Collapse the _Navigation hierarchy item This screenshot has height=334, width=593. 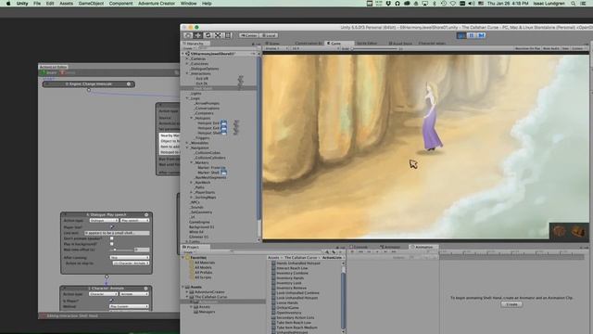pyautogui.click(x=187, y=148)
